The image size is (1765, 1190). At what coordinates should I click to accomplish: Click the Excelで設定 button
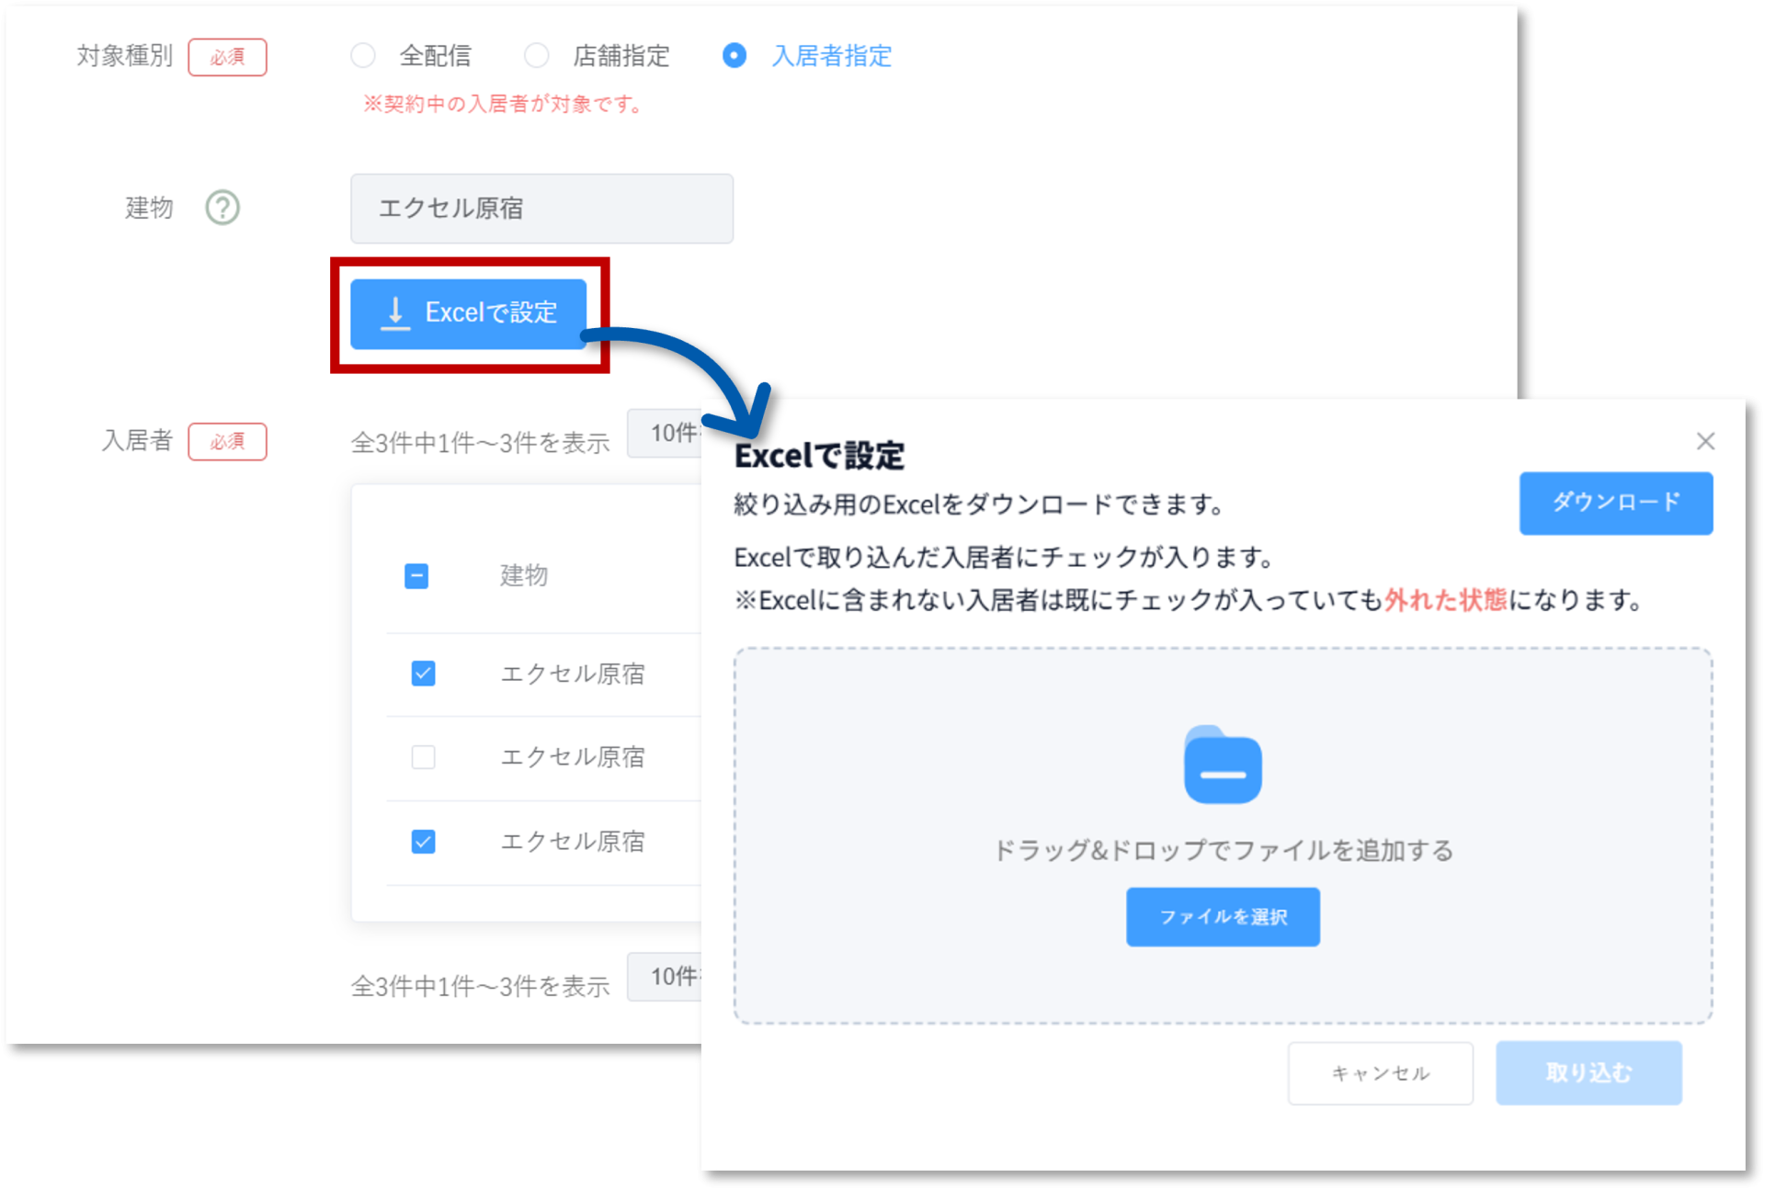(470, 313)
